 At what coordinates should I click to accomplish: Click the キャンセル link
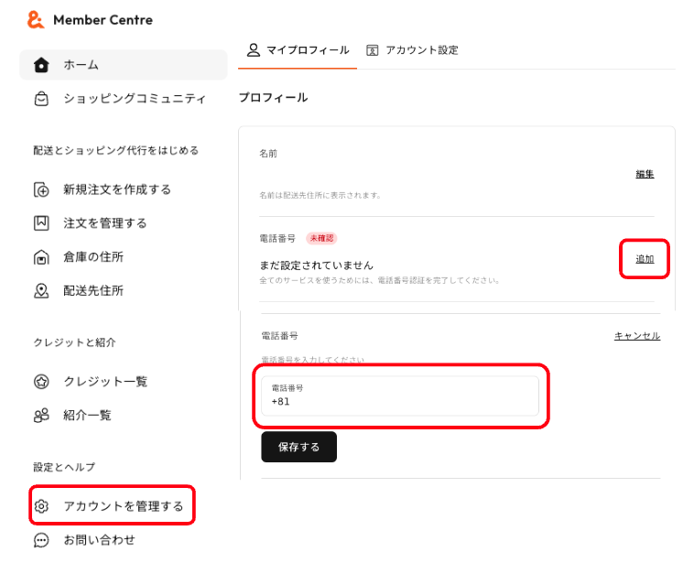click(x=637, y=336)
